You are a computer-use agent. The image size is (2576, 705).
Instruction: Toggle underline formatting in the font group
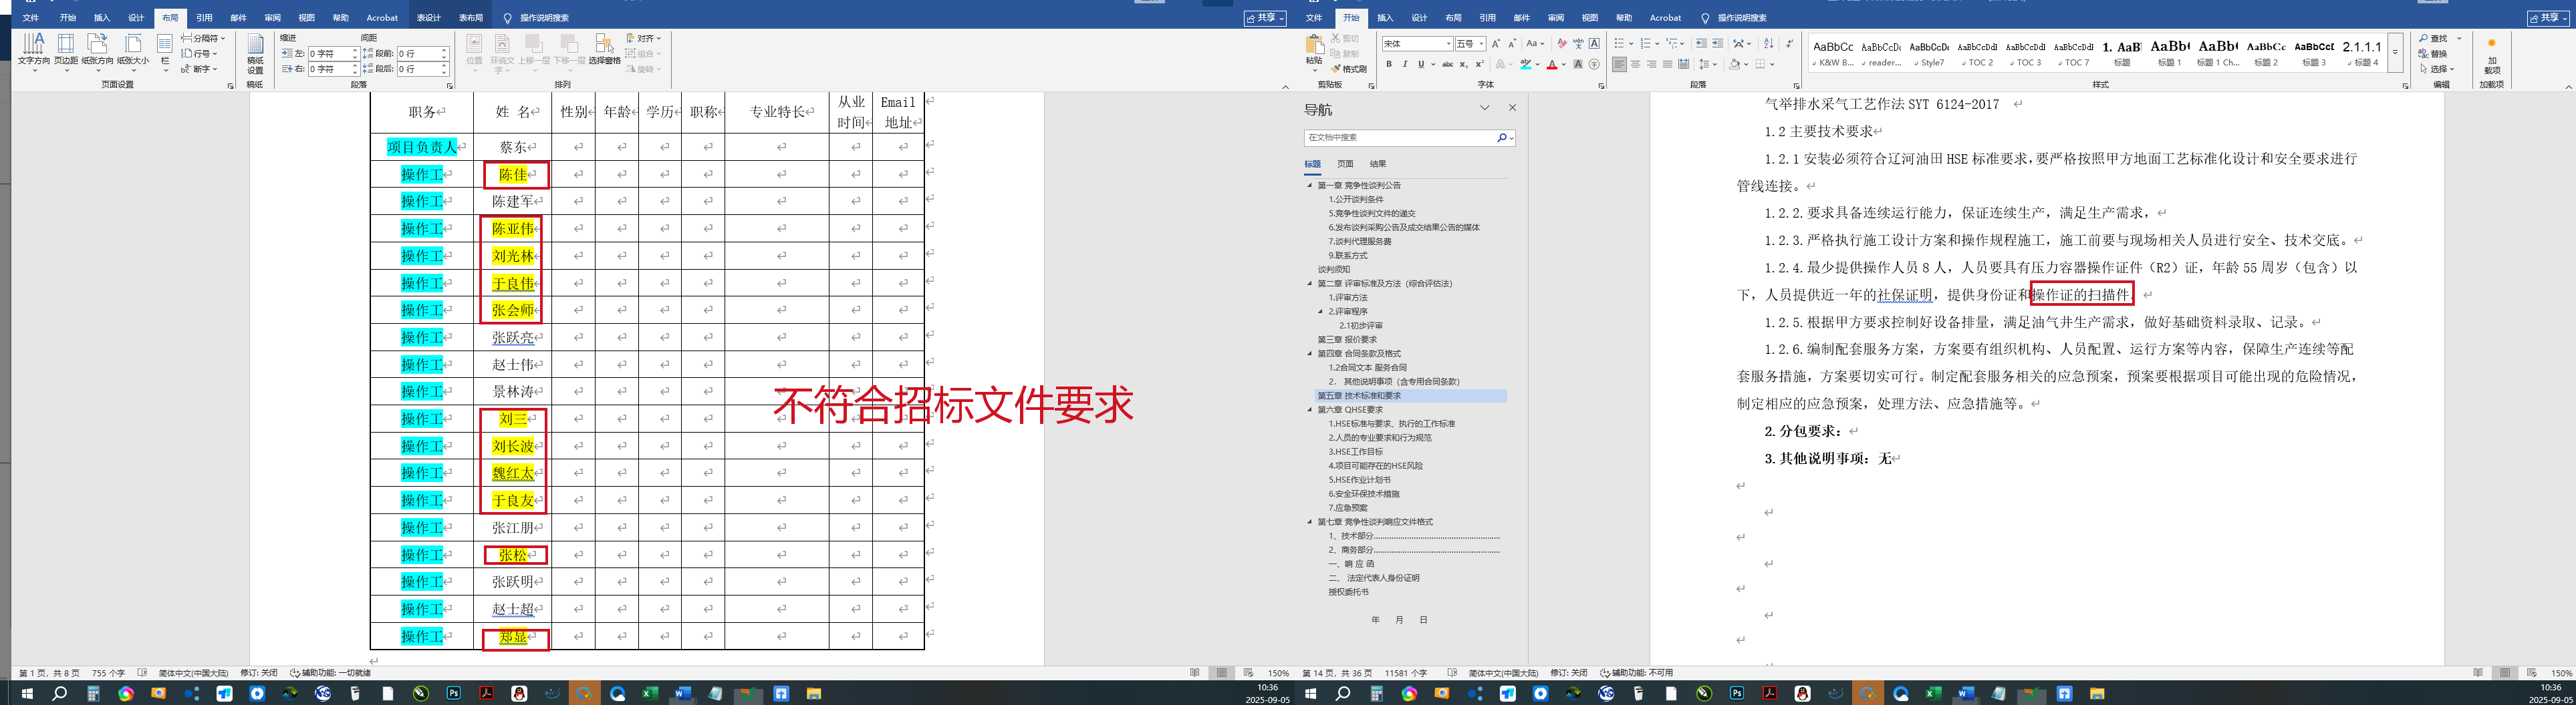point(1420,65)
